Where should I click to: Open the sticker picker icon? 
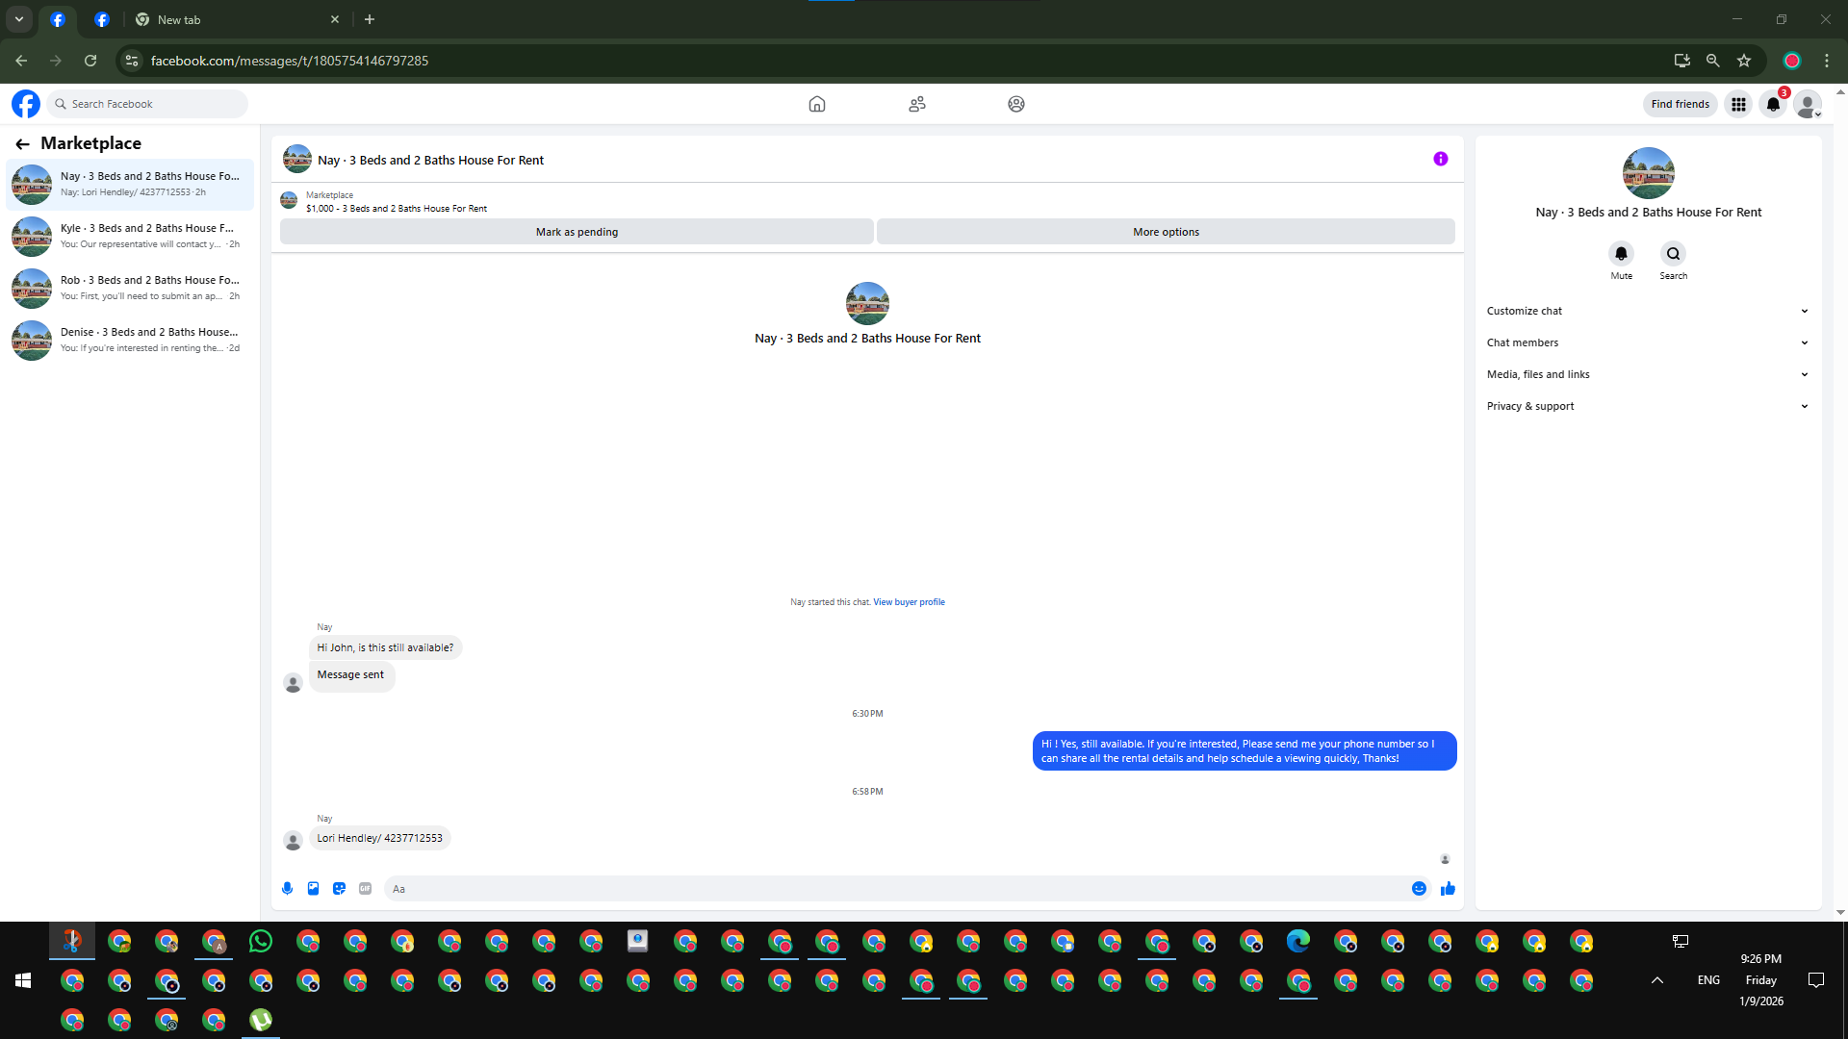point(339,889)
